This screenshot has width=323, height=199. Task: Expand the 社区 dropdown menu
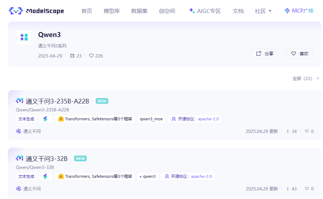(263, 11)
